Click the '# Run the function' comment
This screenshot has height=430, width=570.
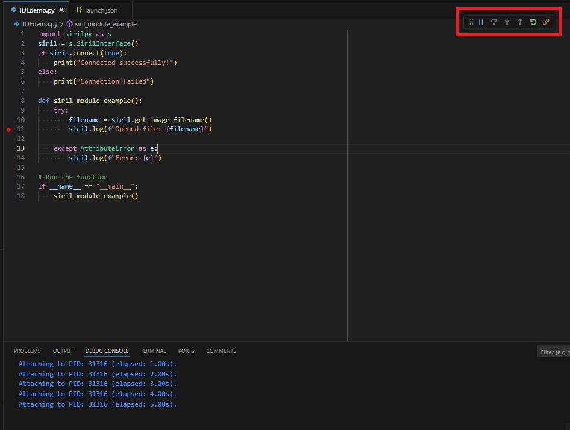73,177
